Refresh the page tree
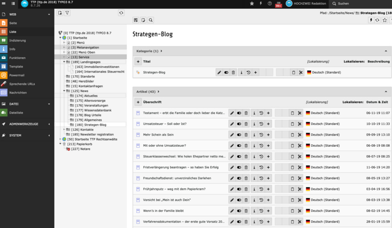The height and width of the screenshot is (228, 392). [x=121, y=13]
